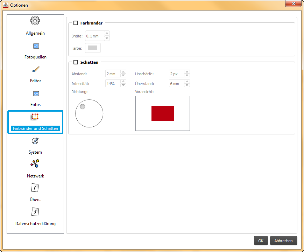The width and height of the screenshot is (304, 252).
Task: Open the Über... info icon
Action: (35, 188)
